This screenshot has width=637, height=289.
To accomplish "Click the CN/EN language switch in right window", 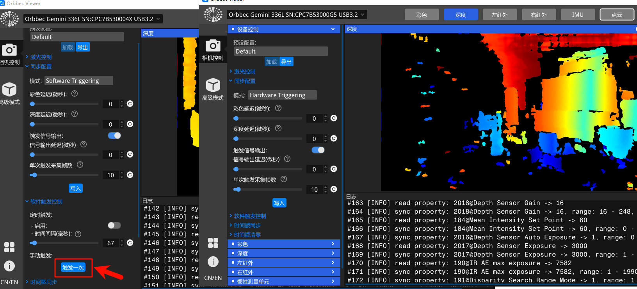I will (213, 278).
